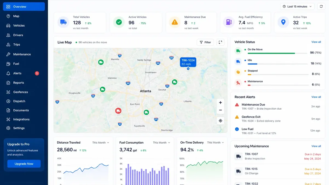
Task: Click "96 vehicles on the move" label
Action: (93, 42)
